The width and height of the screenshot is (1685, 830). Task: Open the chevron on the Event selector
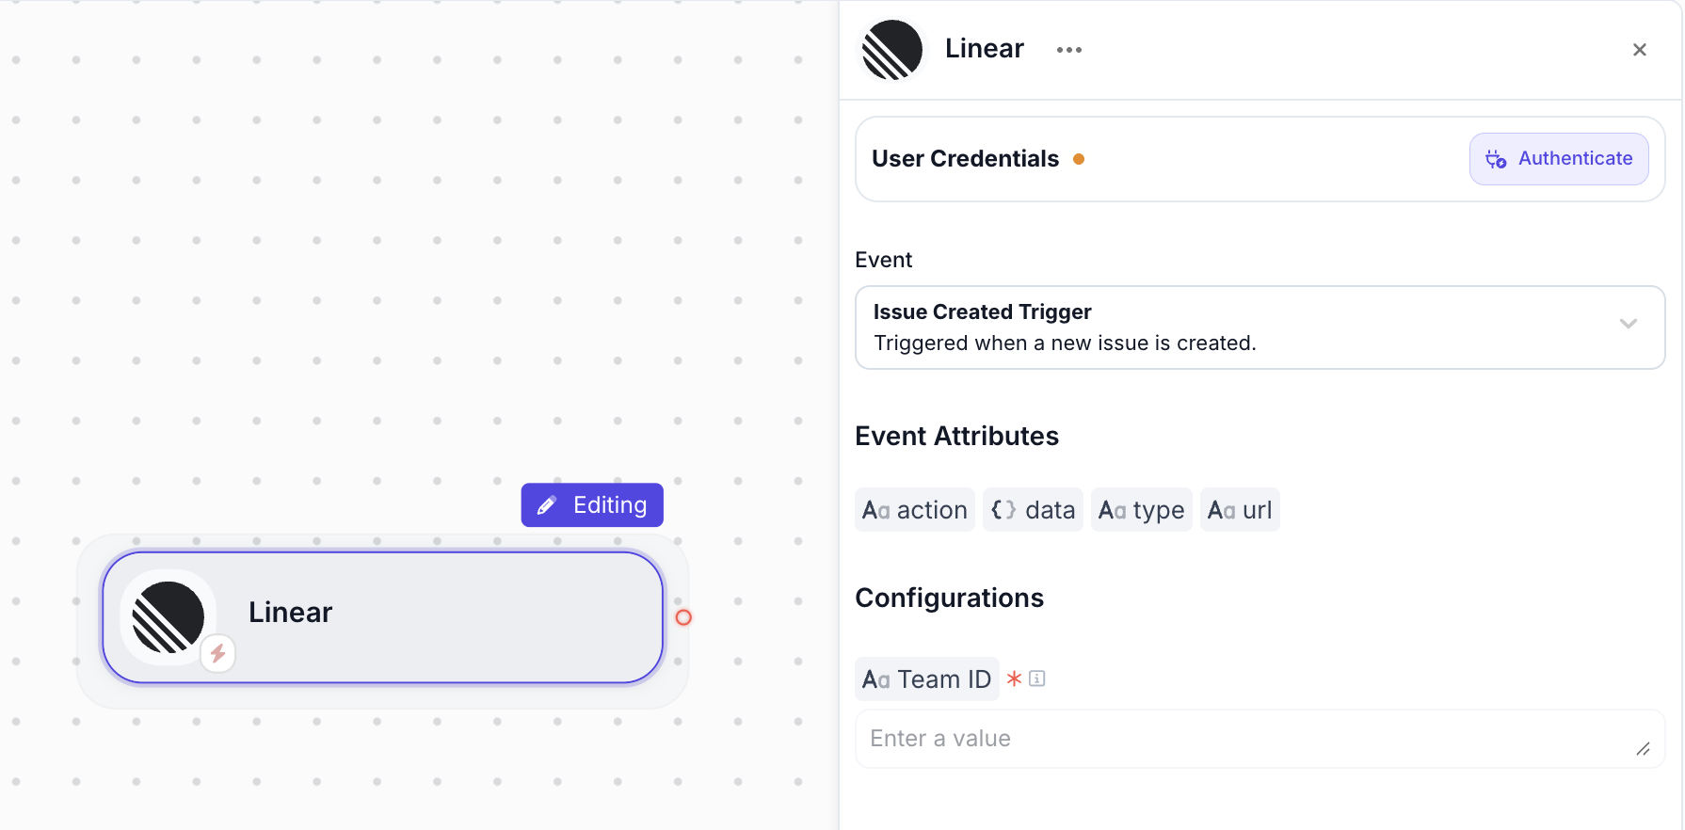1629,324
